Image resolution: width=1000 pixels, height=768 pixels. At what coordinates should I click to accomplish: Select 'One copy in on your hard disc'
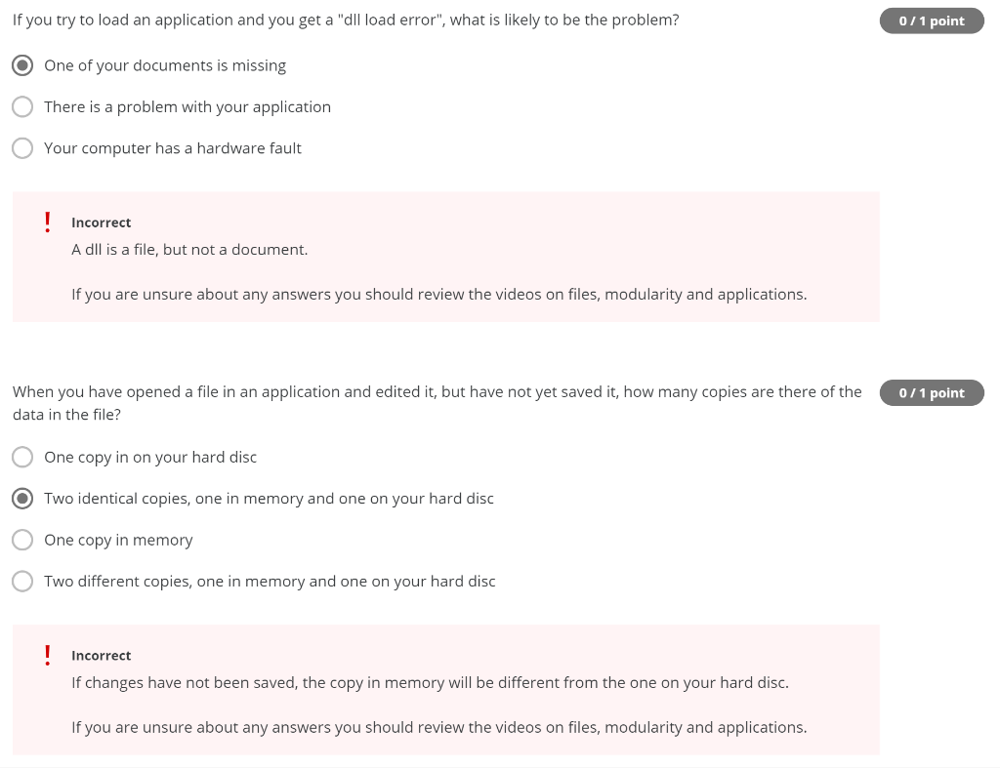(x=22, y=457)
